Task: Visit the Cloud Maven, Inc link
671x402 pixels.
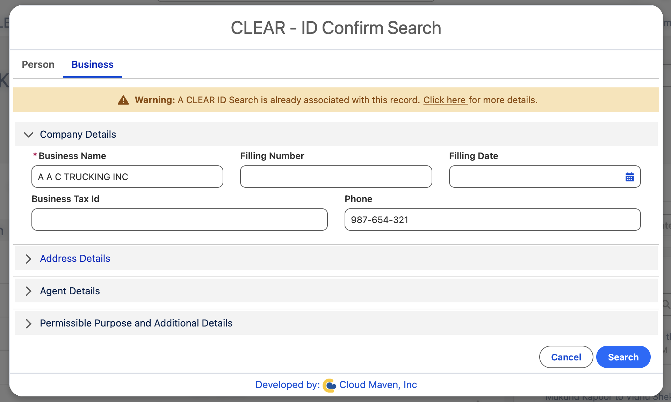Action: pyautogui.click(x=378, y=385)
